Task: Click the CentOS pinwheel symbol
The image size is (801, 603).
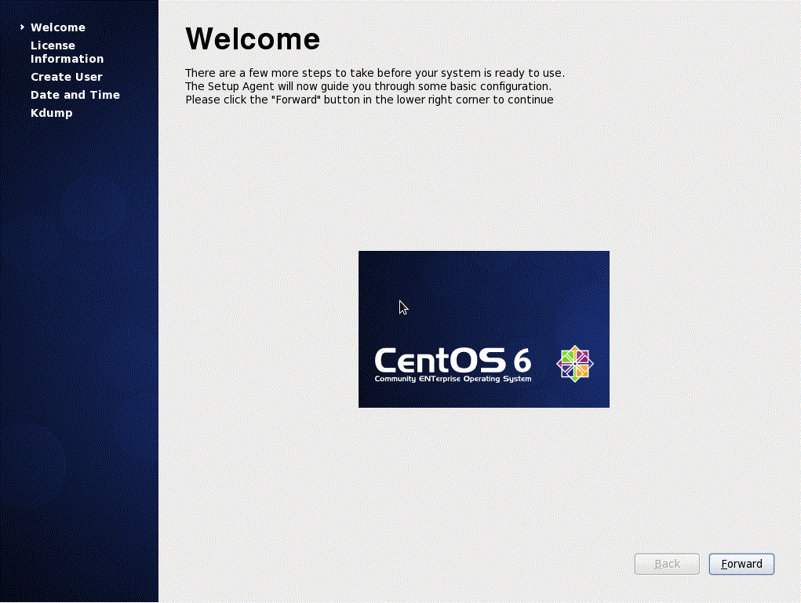Action: [577, 363]
